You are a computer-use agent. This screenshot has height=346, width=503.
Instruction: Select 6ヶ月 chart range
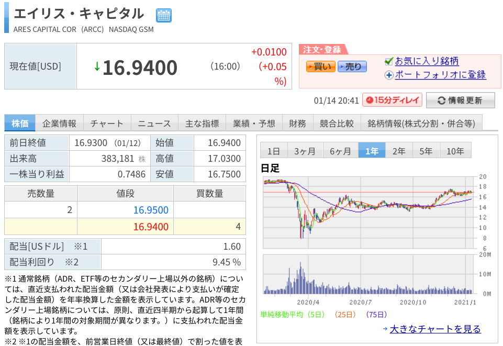pyautogui.click(x=340, y=151)
